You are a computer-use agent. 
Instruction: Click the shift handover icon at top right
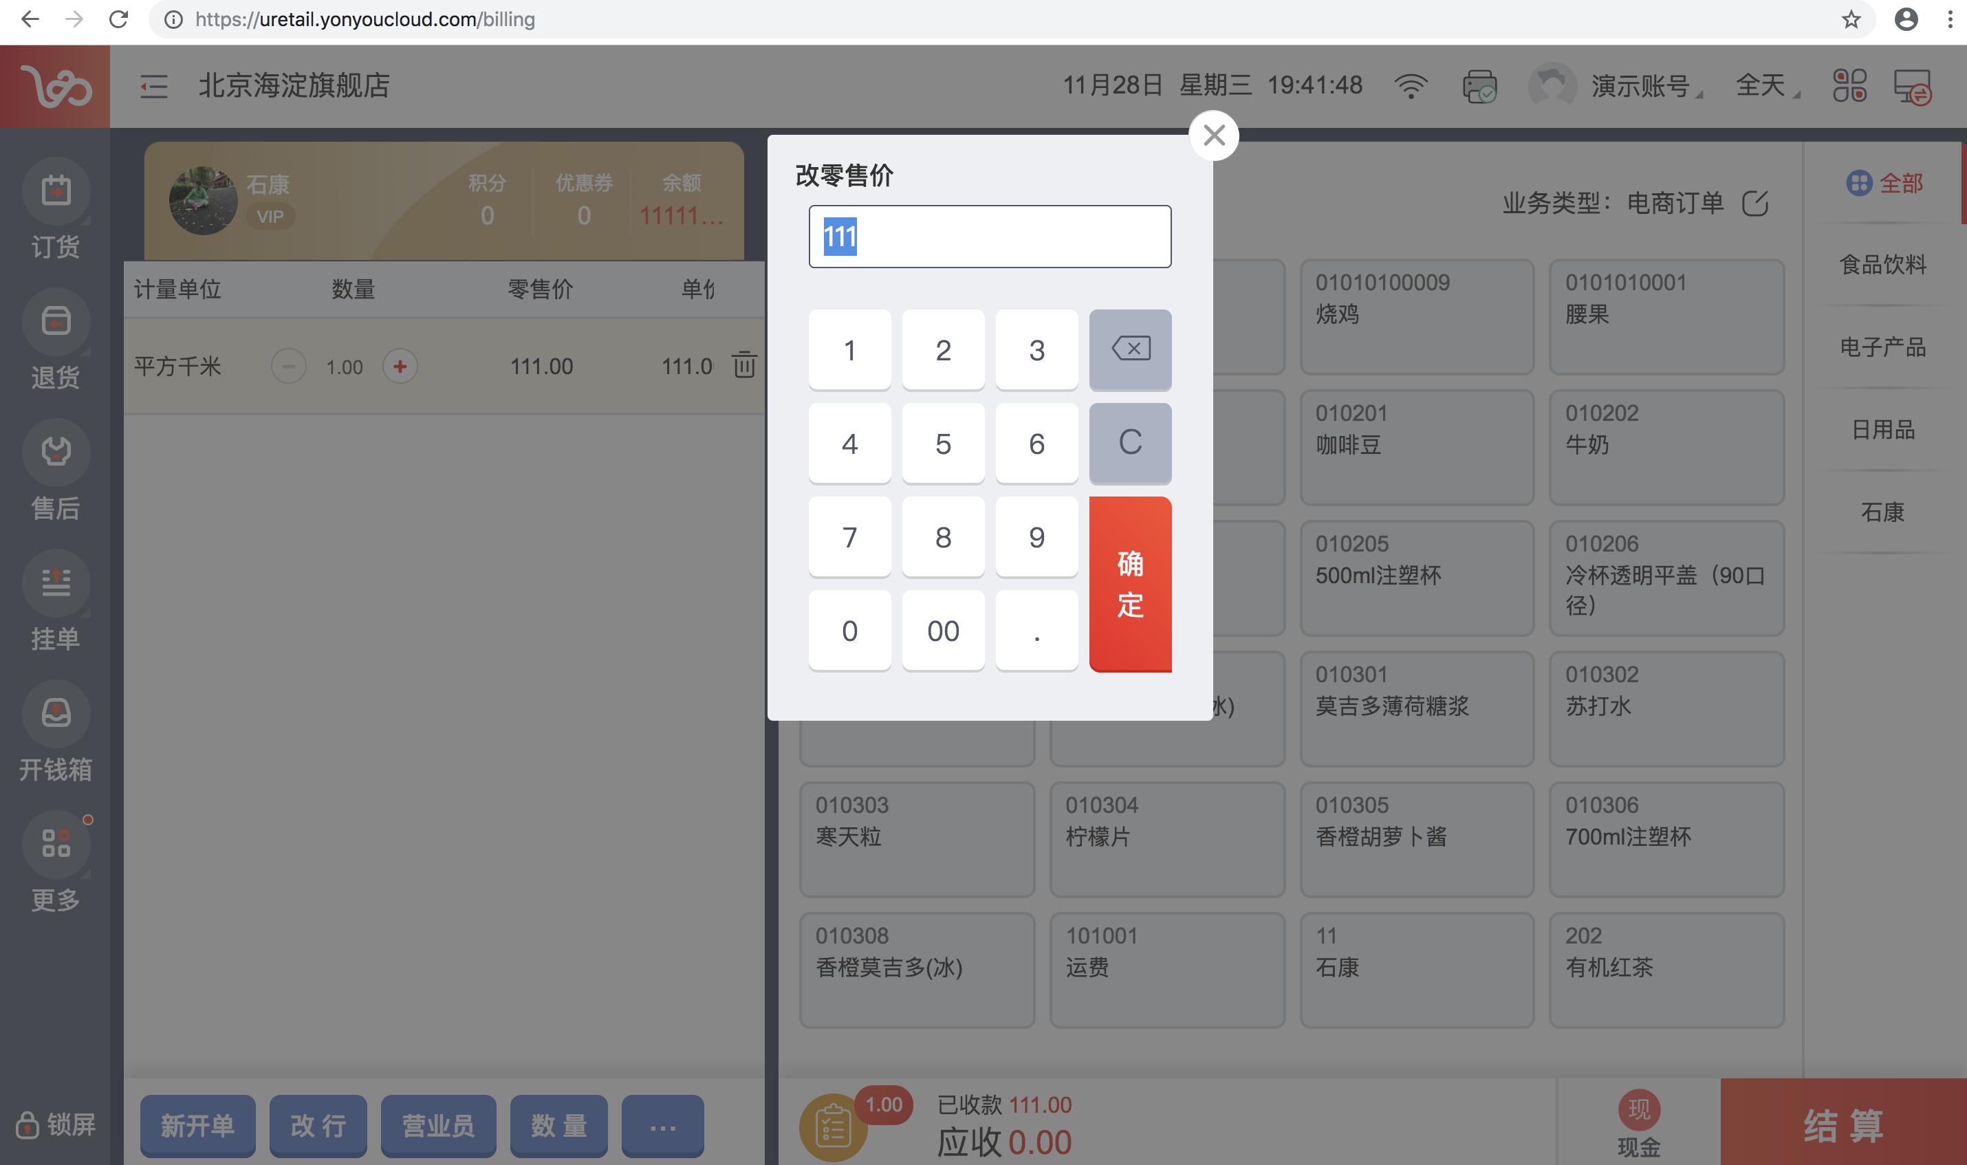pos(1911,87)
